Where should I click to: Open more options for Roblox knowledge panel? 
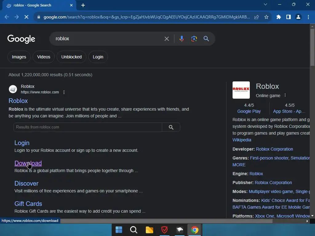pyautogui.click(x=285, y=95)
